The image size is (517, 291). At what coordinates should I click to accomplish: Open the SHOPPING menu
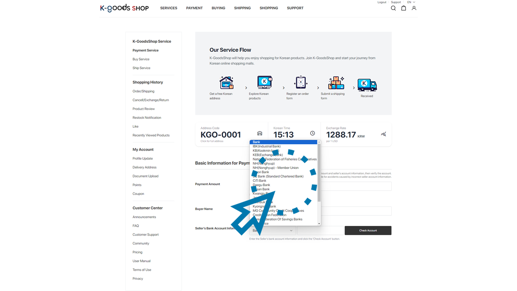(x=269, y=8)
